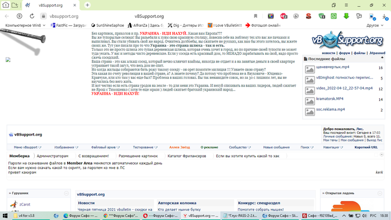The width and height of the screenshot is (391, 220).
Task: Open the Yandex account icon
Action: (x=19, y=16)
